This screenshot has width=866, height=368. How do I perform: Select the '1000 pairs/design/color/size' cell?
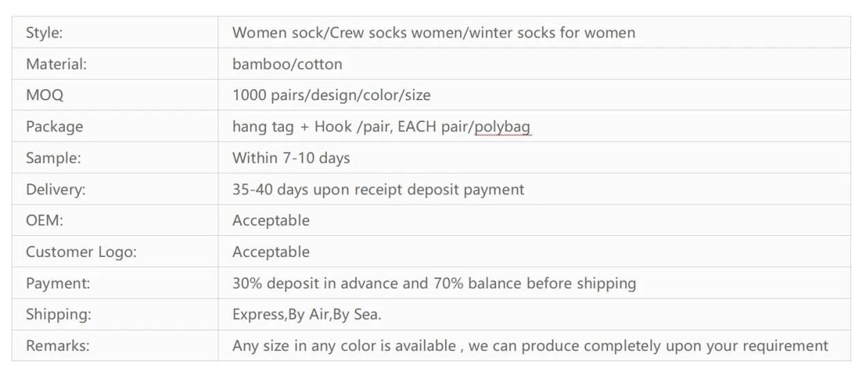534,95
